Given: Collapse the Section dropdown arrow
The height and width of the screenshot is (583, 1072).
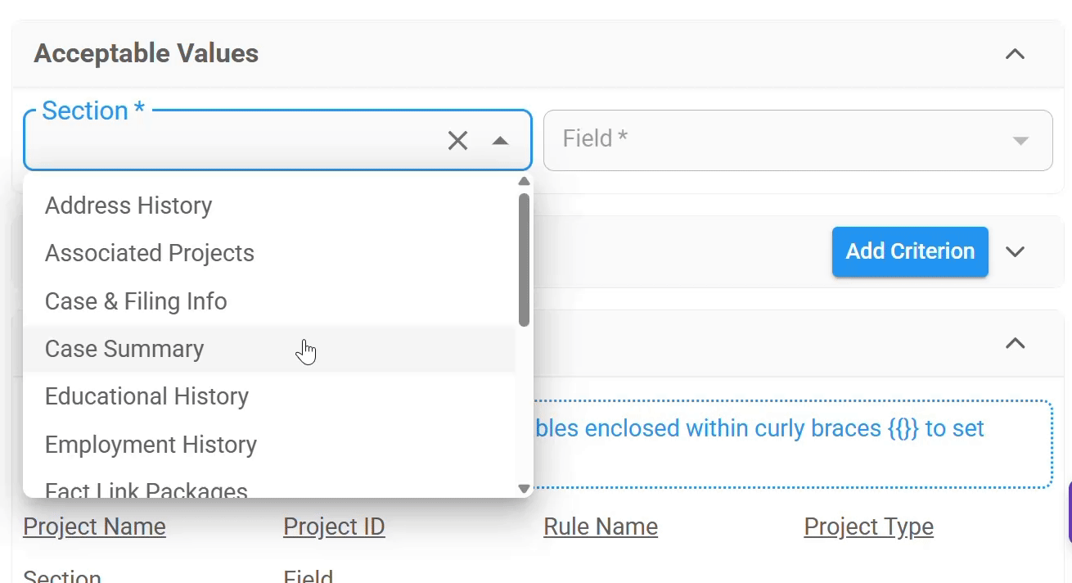Looking at the screenshot, I should [500, 141].
